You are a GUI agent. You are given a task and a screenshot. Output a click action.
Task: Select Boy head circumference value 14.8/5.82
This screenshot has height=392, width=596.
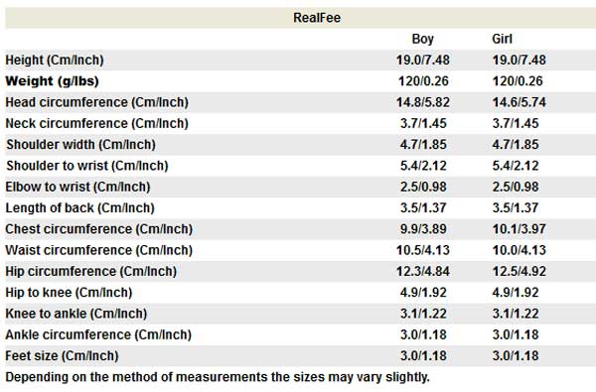pos(423,102)
